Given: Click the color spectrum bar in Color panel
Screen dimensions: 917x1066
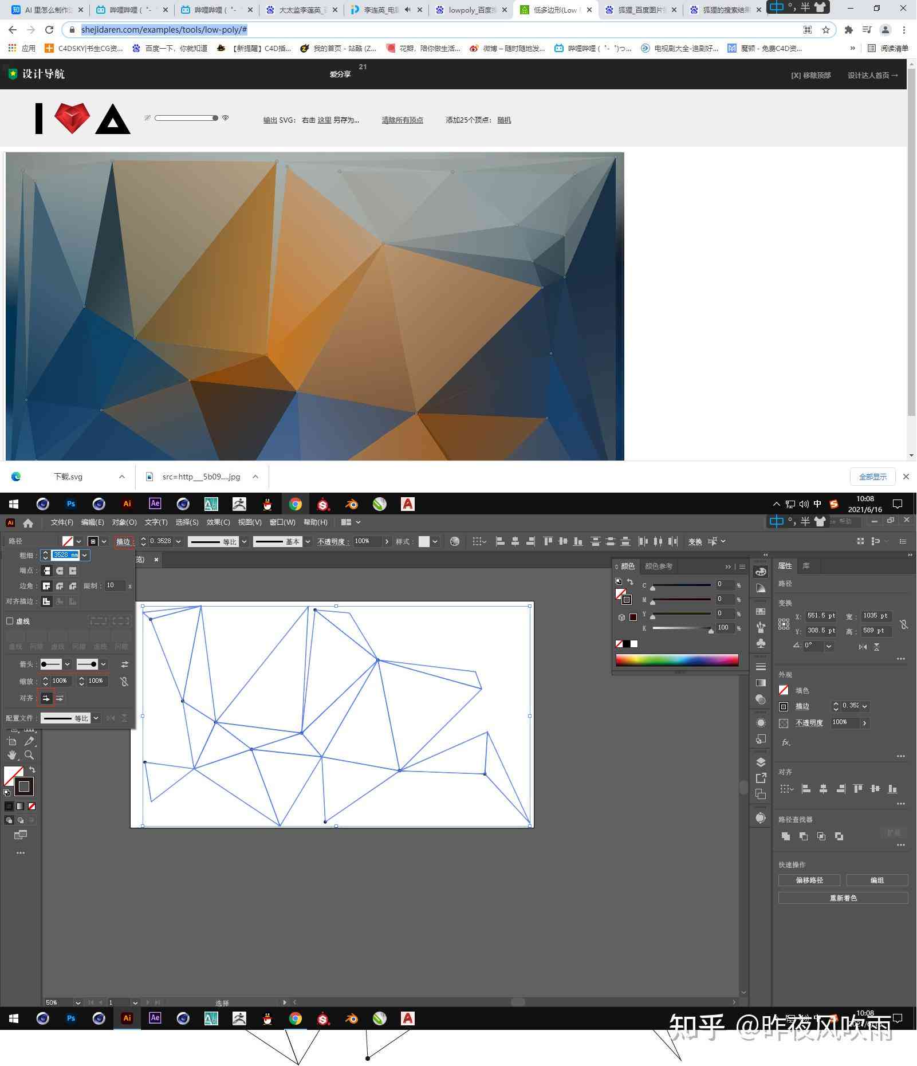Looking at the screenshot, I should point(677,660).
